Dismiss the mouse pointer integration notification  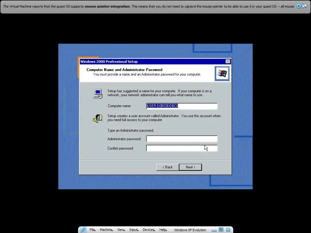299,6
